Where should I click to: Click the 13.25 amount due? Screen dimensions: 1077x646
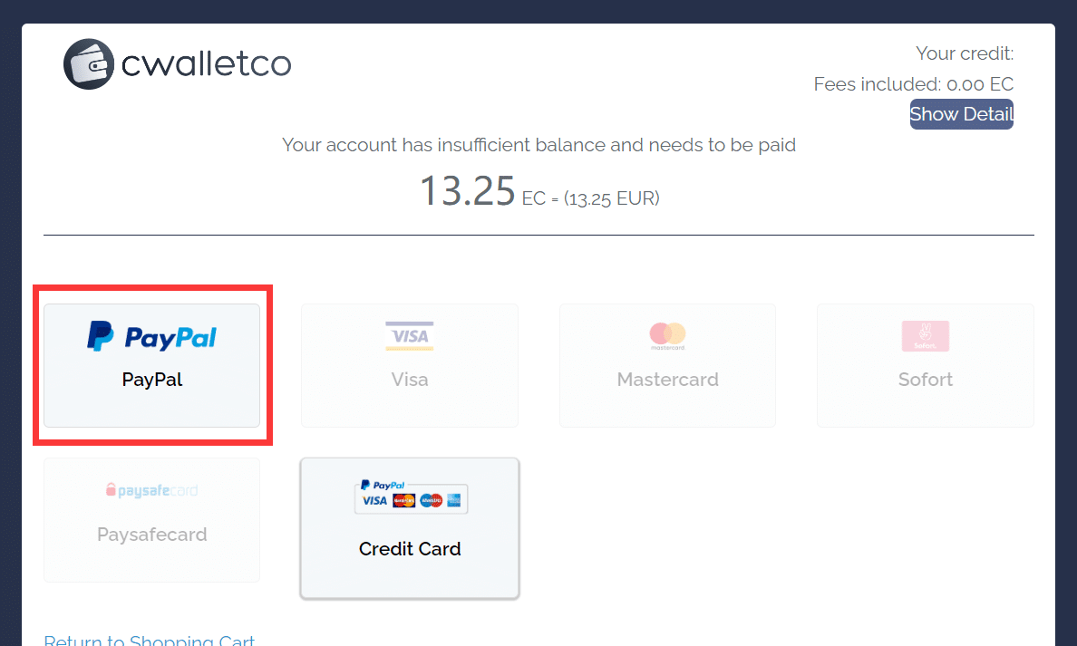click(467, 192)
